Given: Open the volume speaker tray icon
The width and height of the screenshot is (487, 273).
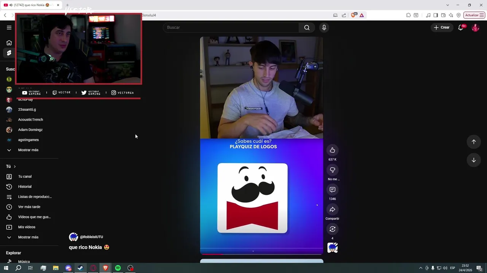Looking at the screenshot, I should [x=445, y=268].
